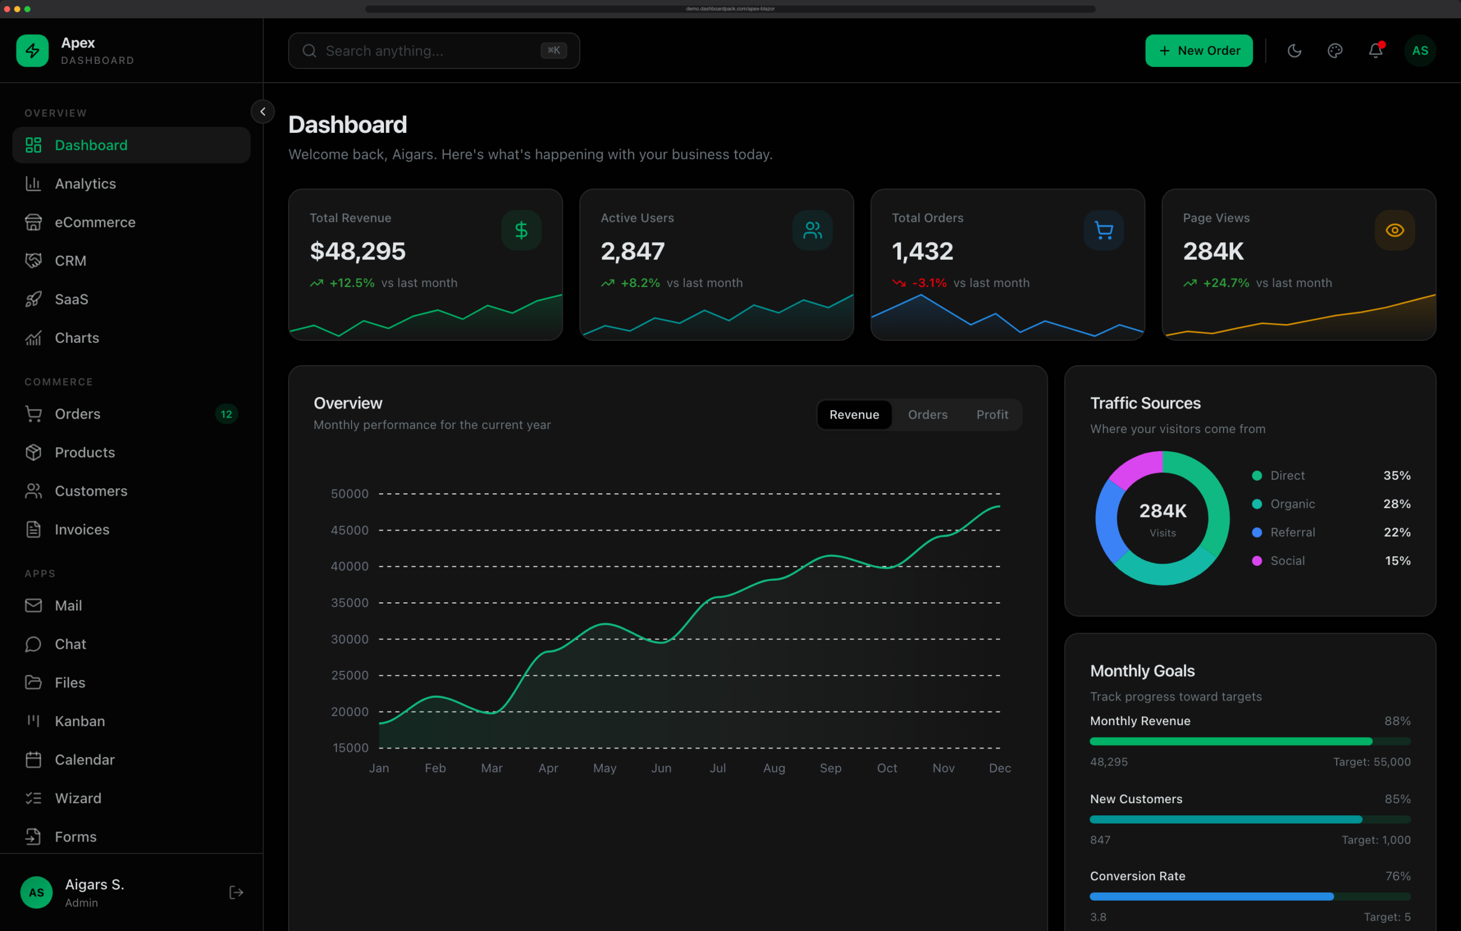Click the users icon on Active Users card
Screen dimensions: 1461x931
pyautogui.click(x=813, y=230)
